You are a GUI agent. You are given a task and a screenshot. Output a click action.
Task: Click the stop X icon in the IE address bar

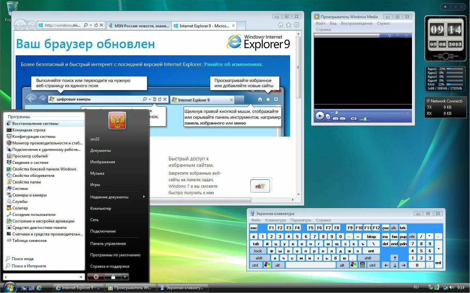click(101, 25)
